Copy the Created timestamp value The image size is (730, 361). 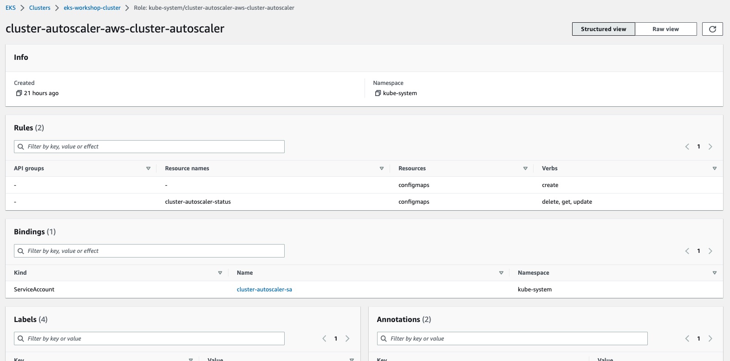pos(19,93)
